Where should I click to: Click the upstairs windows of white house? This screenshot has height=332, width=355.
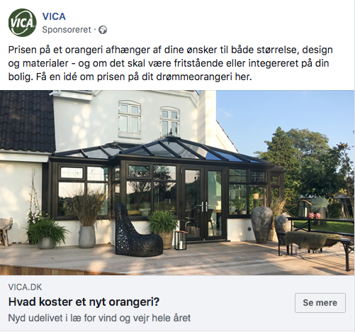pyautogui.click(x=149, y=119)
